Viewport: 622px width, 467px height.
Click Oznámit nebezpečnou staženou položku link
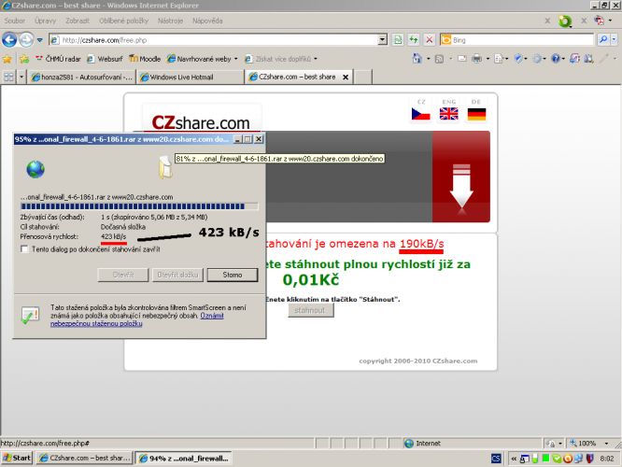[x=137, y=319]
